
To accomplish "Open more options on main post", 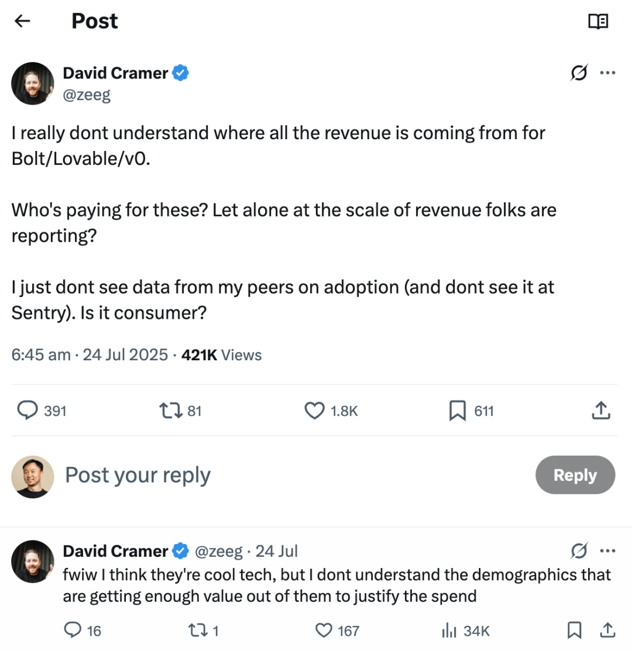I will [x=607, y=73].
